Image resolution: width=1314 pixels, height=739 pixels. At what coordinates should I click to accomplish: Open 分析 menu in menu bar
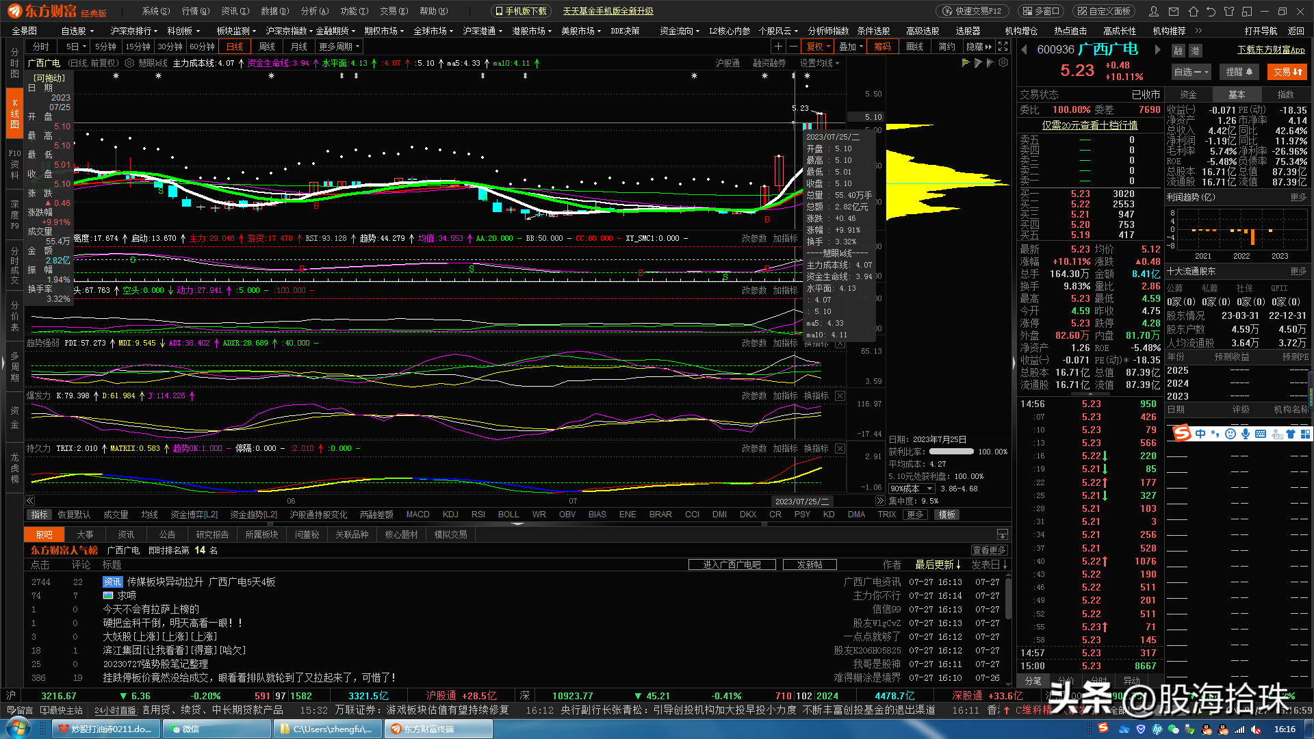(x=315, y=11)
